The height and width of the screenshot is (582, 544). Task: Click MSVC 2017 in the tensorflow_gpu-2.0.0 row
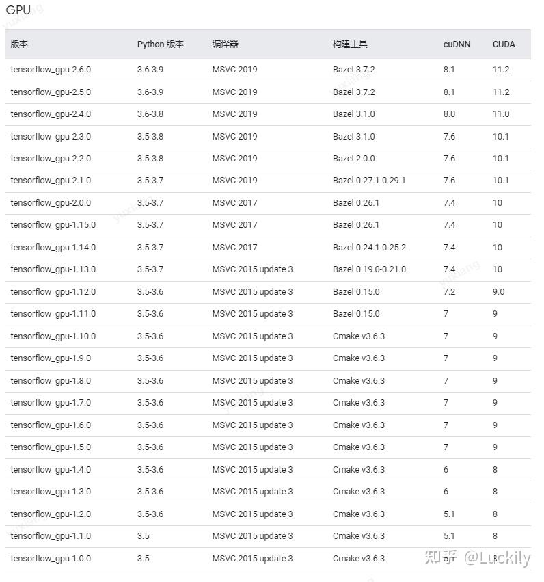coord(234,203)
